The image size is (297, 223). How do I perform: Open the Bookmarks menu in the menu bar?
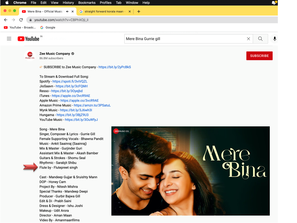pyautogui.click(x=87, y=3)
